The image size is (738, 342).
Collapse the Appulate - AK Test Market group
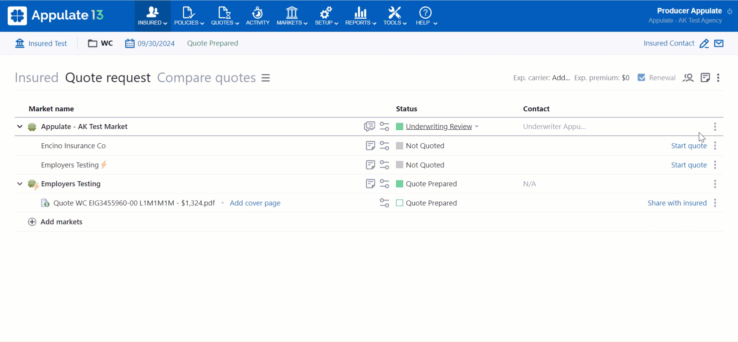[20, 126]
